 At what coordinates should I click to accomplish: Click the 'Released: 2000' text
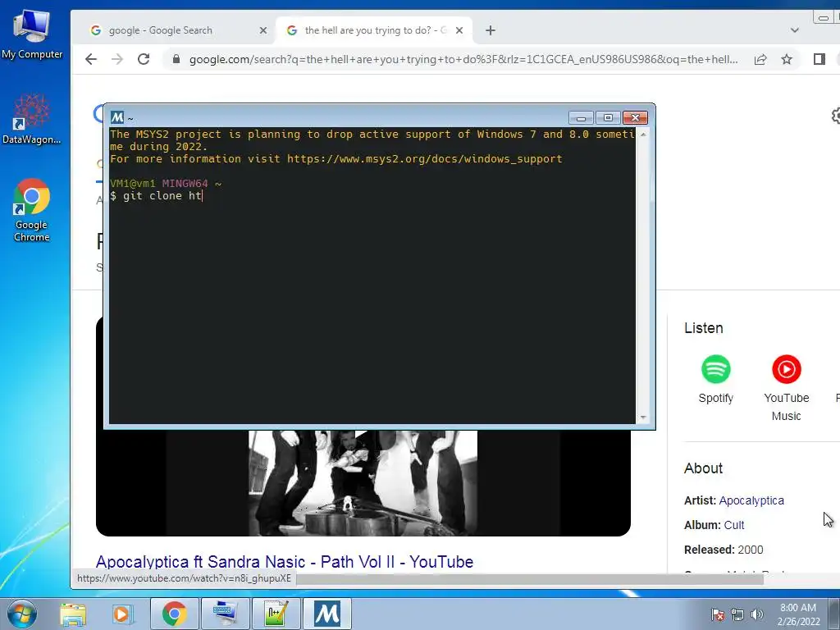[x=724, y=550]
